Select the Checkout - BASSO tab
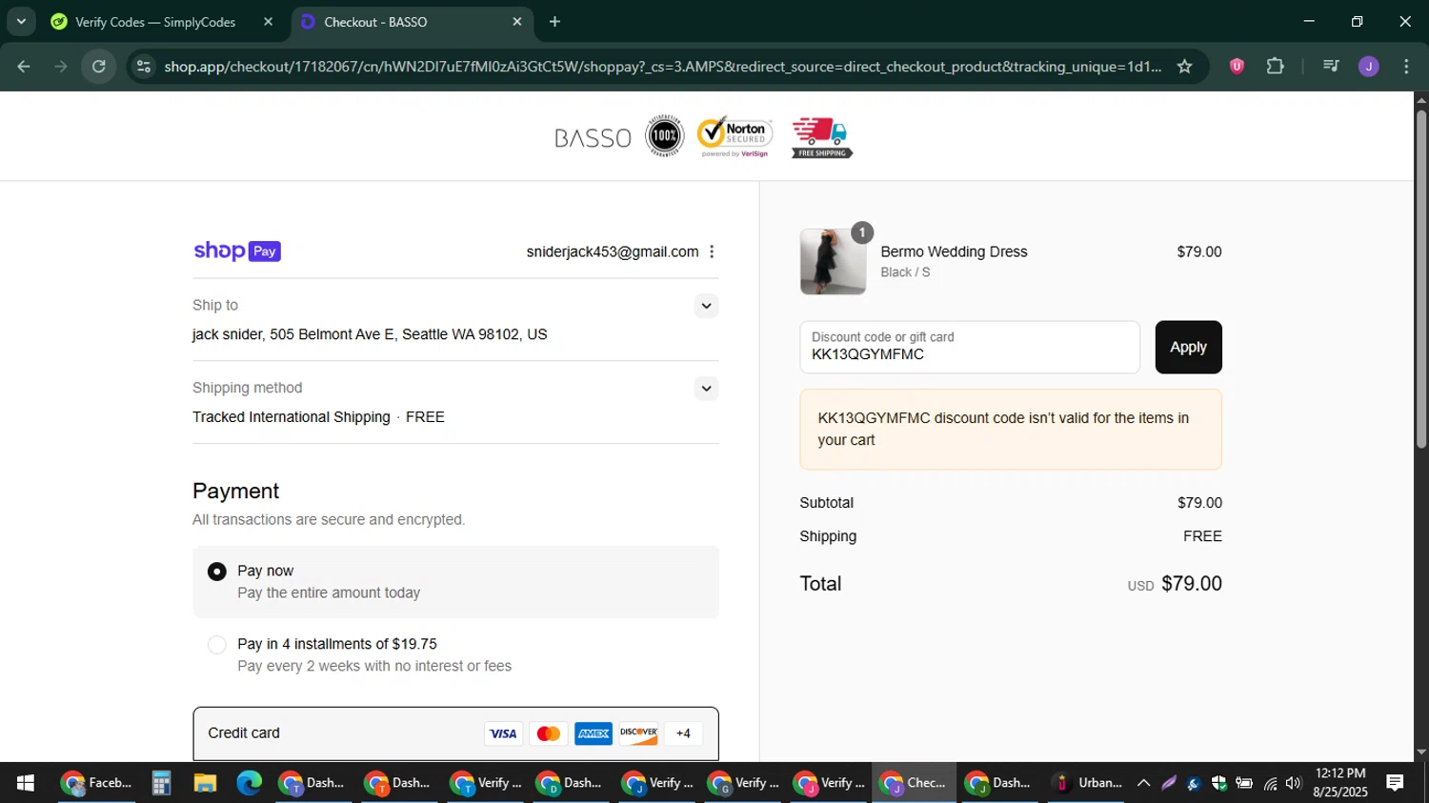 [375, 22]
